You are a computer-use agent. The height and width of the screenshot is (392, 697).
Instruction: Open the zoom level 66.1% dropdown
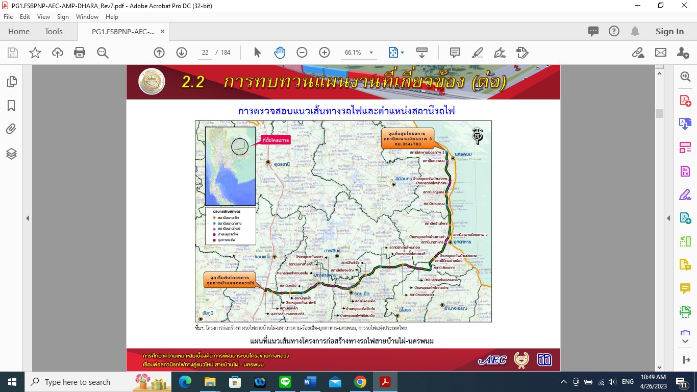click(x=371, y=53)
